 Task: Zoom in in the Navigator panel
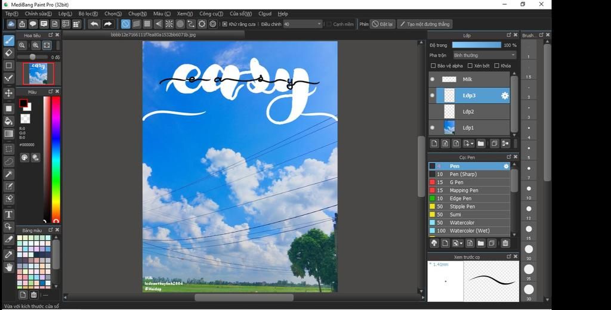[35, 45]
